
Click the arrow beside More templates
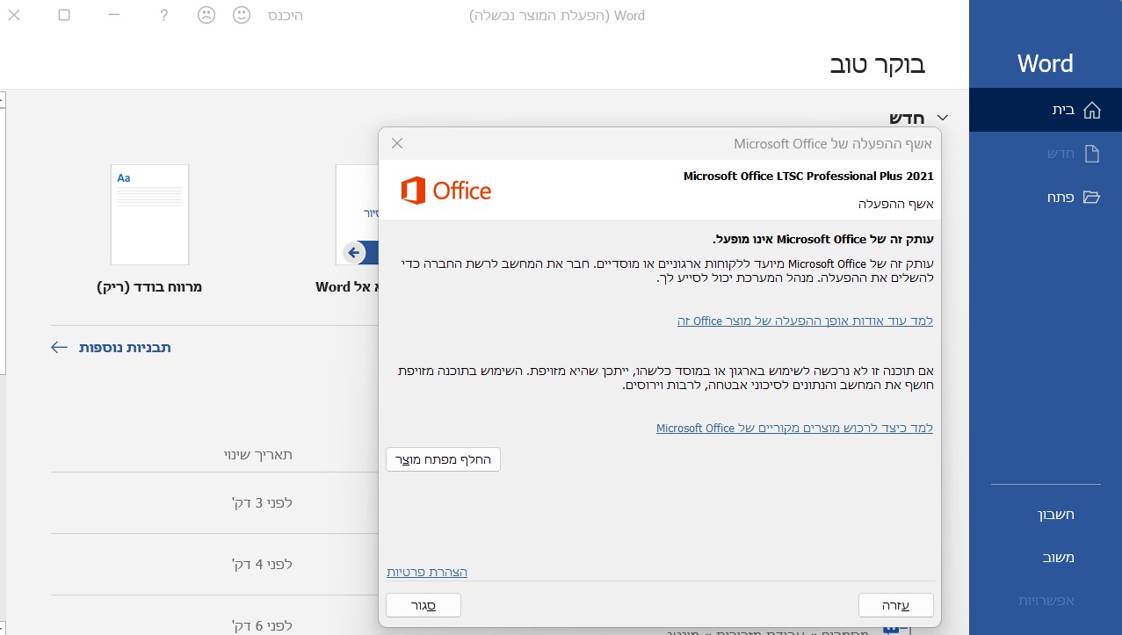[x=59, y=348]
